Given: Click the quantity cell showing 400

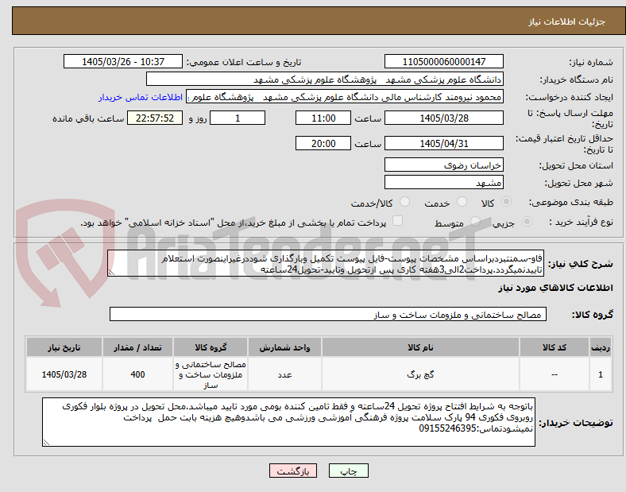Looking at the screenshot, I should tap(137, 374).
